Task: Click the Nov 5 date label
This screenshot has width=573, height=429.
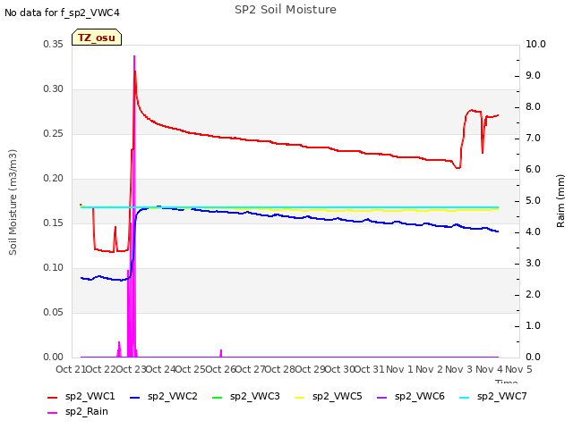Action: [x=518, y=369]
